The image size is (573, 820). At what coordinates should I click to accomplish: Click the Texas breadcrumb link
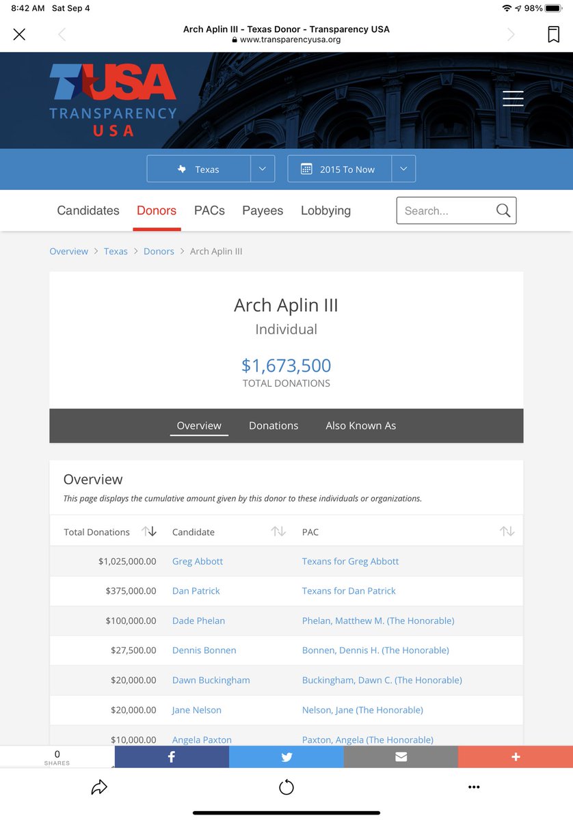[x=116, y=251]
